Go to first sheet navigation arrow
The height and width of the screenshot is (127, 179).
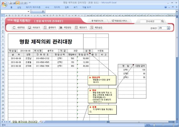click(2, 122)
